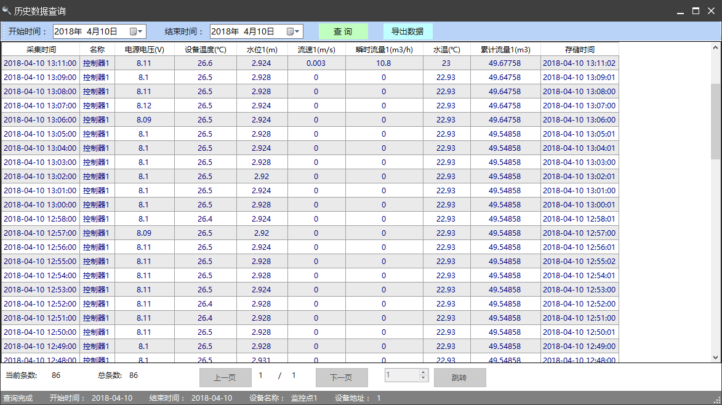The width and height of the screenshot is (722, 405).
Task: Maximize the 历史数据查询 window
Action: click(696, 11)
